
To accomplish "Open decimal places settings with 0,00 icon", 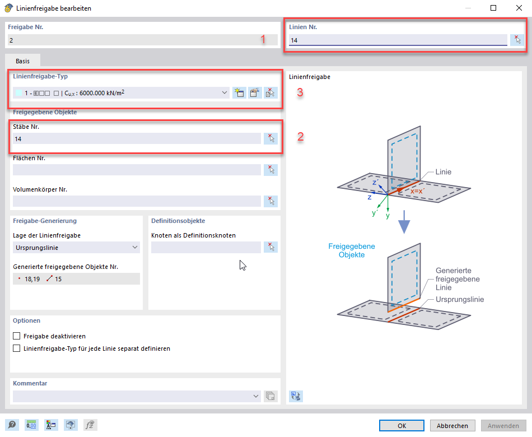I will pyautogui.click(x=31, y=425).
